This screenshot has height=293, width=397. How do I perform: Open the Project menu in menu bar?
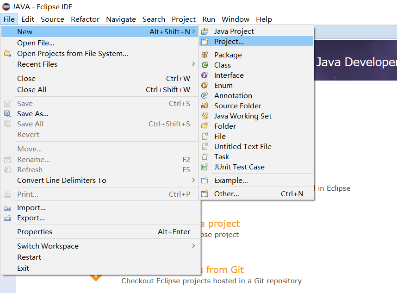click(x=184, y=19)
